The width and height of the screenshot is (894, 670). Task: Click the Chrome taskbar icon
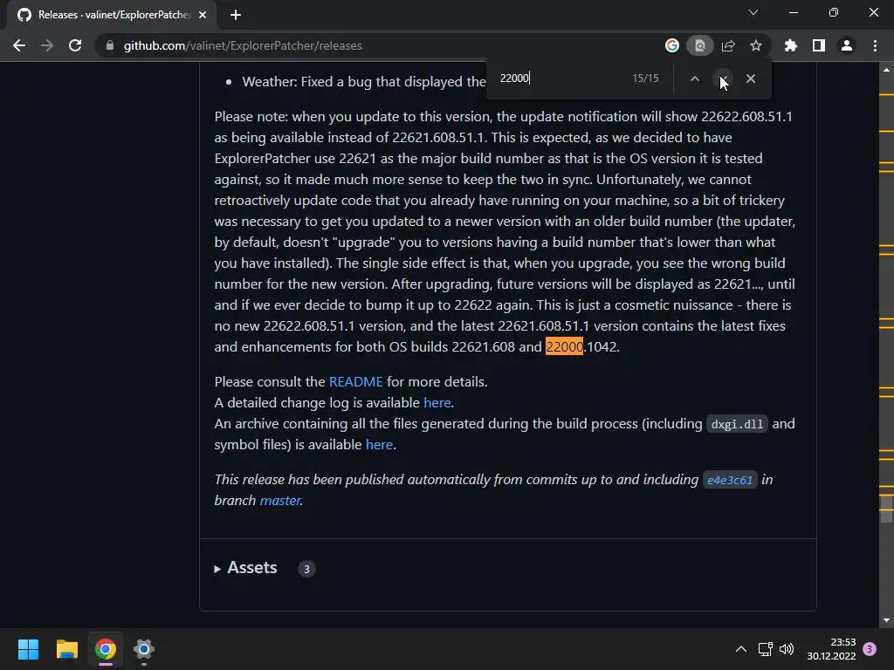(x=106, y=649)
